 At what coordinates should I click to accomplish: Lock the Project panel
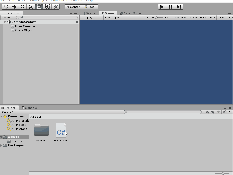[225, 108]
